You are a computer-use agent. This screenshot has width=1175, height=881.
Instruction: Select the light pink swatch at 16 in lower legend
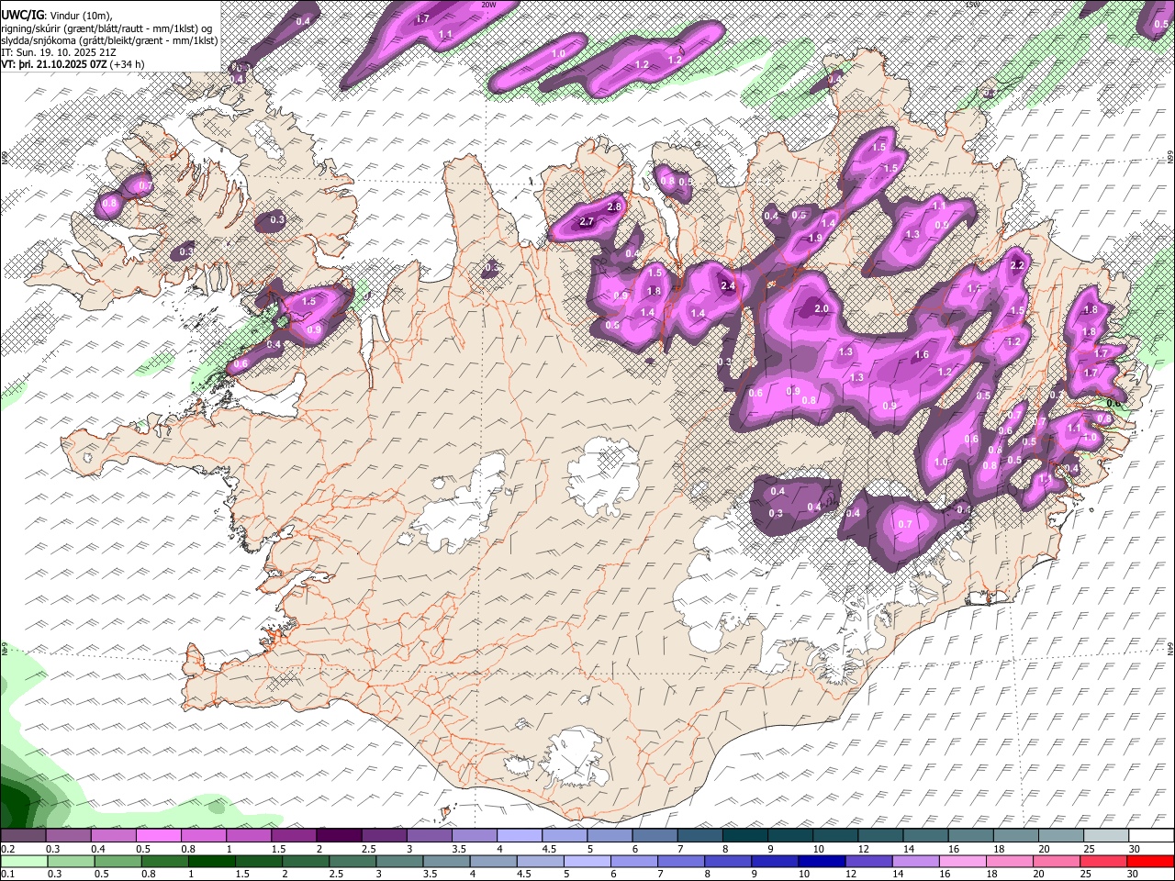[962, 861]
